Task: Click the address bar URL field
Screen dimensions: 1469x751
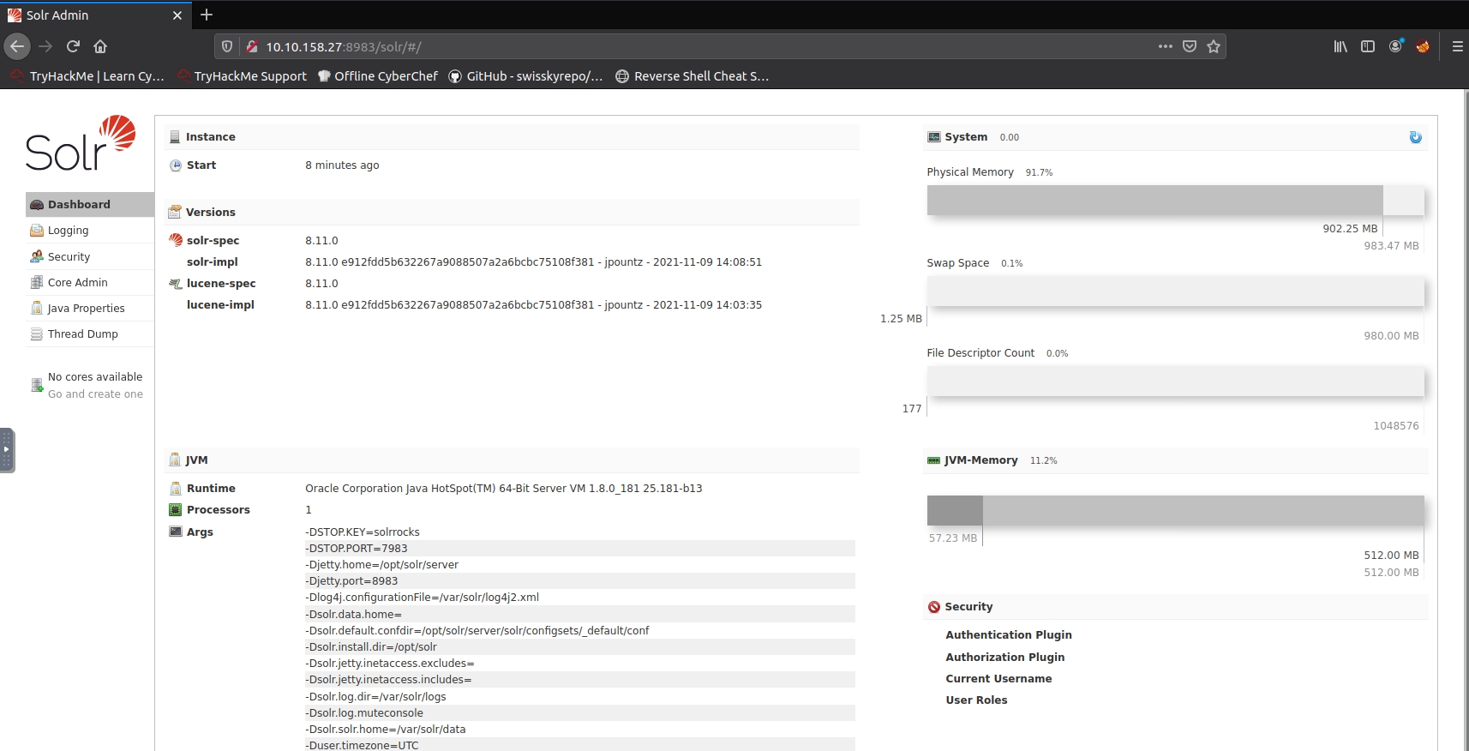Action: (x=686, y=46)
